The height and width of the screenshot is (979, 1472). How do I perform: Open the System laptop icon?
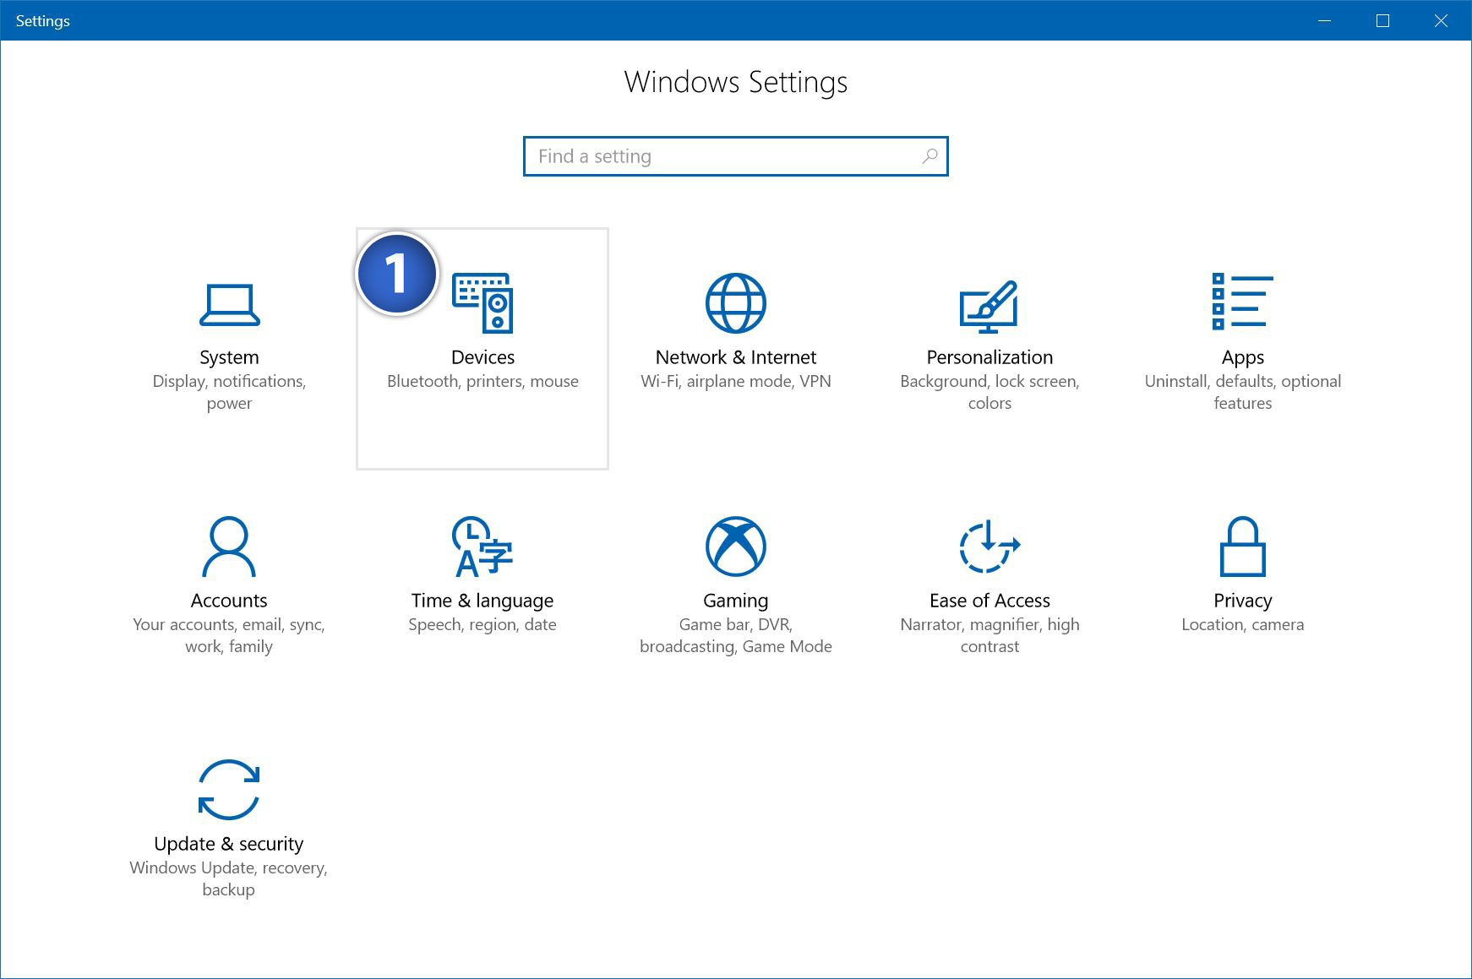coord(229,304)
